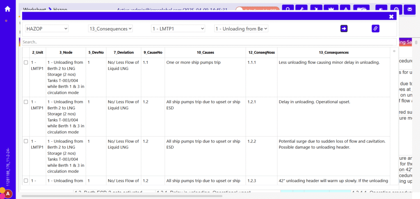Check the box for consequence 1.2.2 row
The width and height of the screenshot is (420, 199).
(26, 141)
